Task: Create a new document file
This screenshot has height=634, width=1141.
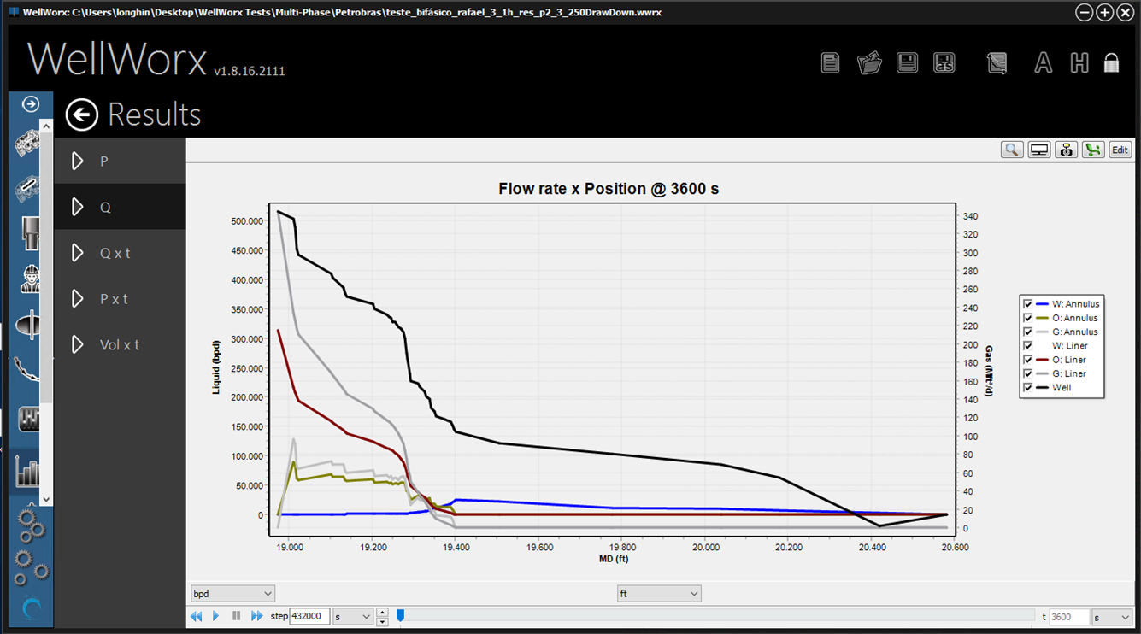Action: [830, 62]
